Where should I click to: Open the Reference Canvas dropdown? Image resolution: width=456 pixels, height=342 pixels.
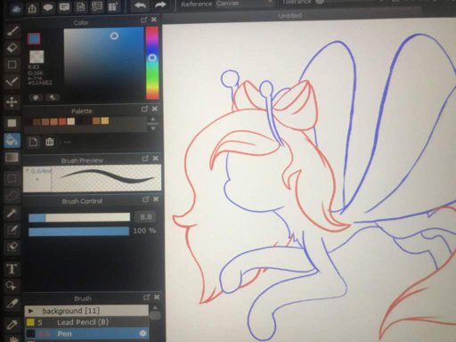[x=244, y=4]
